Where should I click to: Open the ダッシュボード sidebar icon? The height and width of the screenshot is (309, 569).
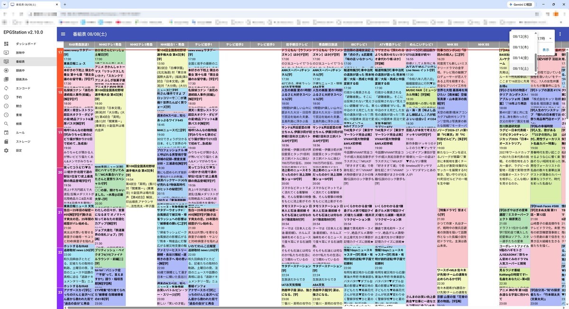[x=7, y=44]
